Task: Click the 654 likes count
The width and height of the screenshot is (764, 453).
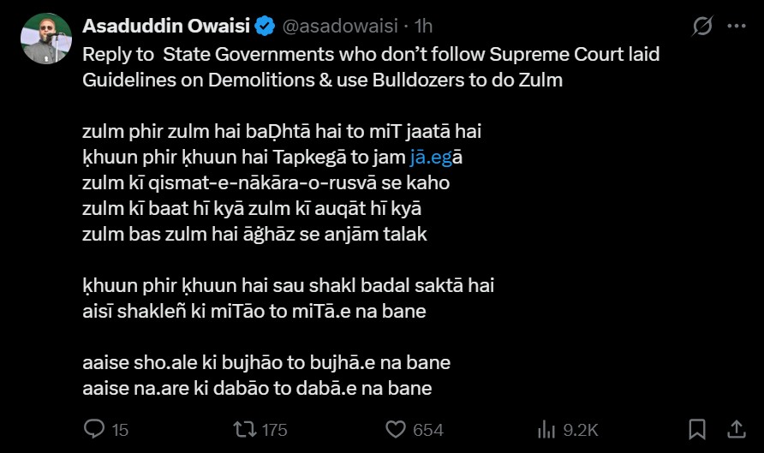Action: pyautogui.click(x=427, y=429)
